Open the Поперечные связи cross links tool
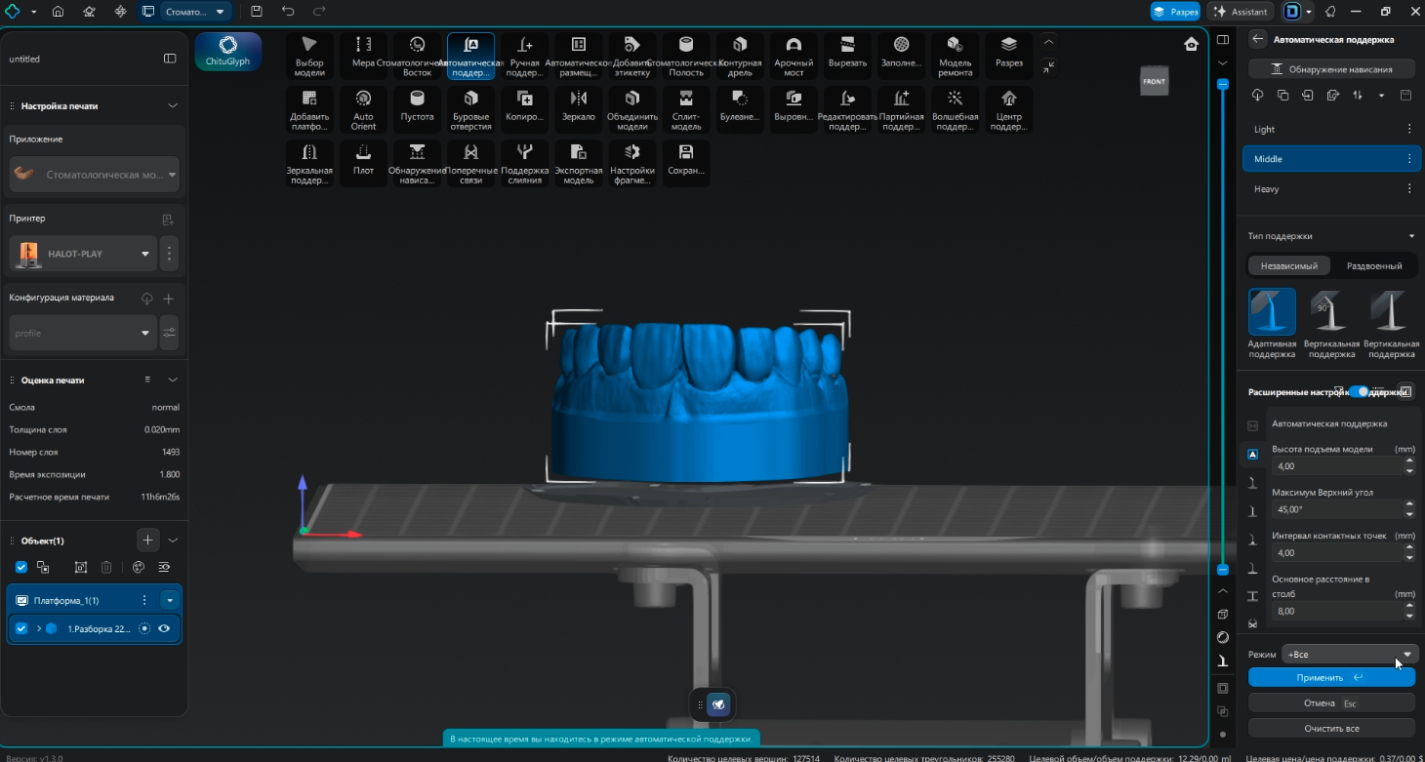 pyautogui.click(x=470, y=163)
